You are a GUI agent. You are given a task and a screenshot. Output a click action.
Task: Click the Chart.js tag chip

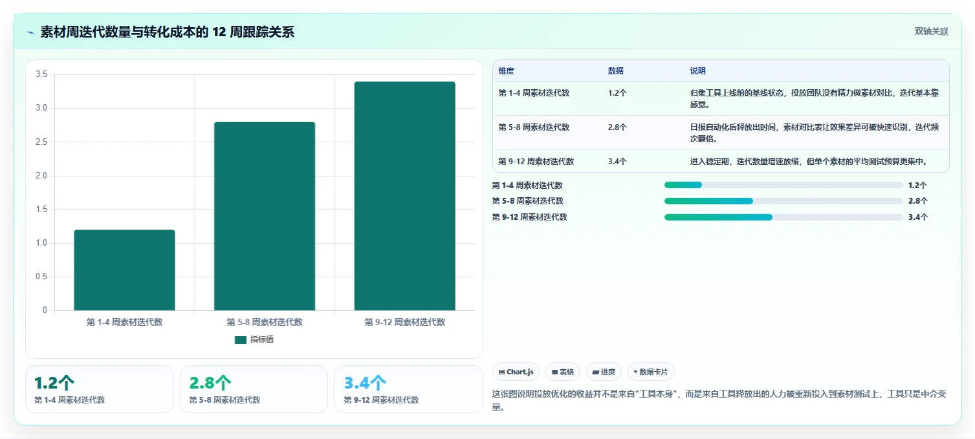[516, 372]
